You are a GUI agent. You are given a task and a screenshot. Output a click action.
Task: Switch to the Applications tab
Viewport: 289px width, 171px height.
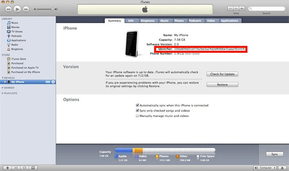click(x=229, y=21)
